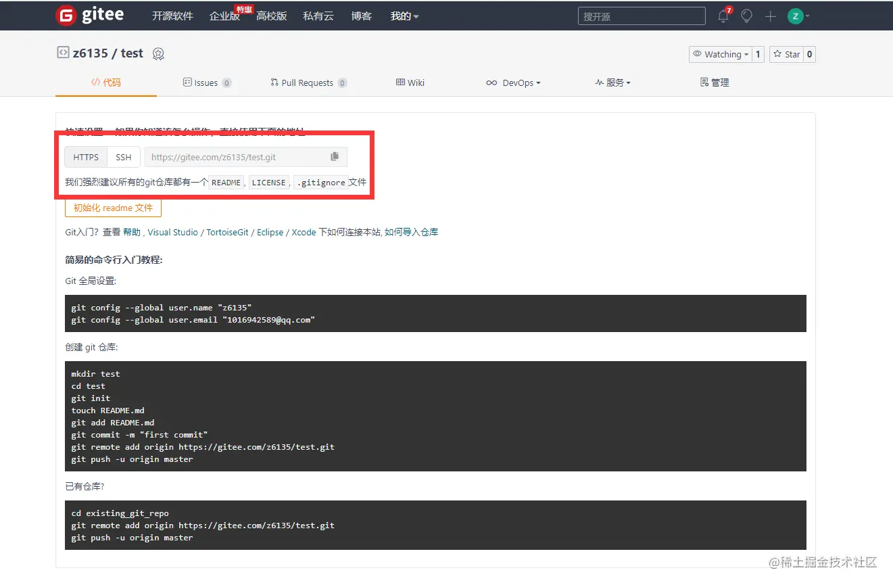Switch to the SSH protocol option
893x585 pixels.
[124, 157]
